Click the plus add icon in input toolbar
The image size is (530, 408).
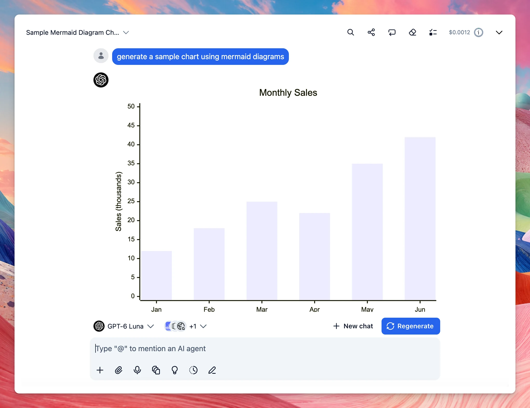100,370
